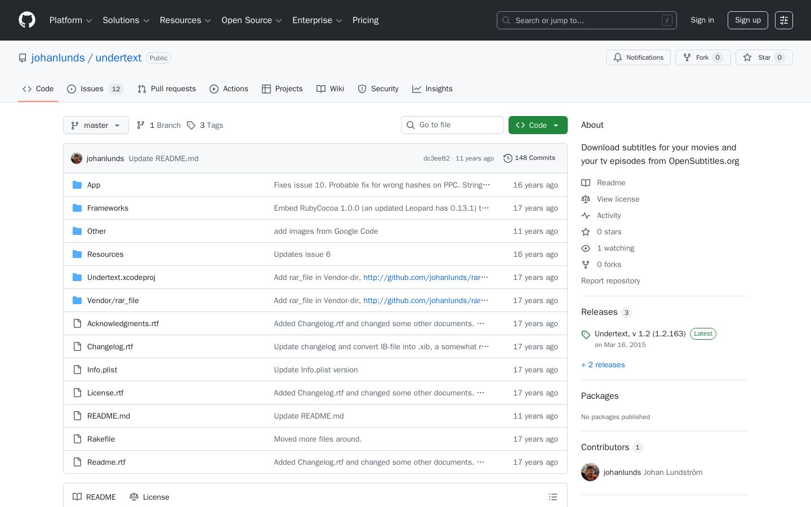Open the Insights tab
This screenshot has height=507, width=811.
click(x=433, y=89)
